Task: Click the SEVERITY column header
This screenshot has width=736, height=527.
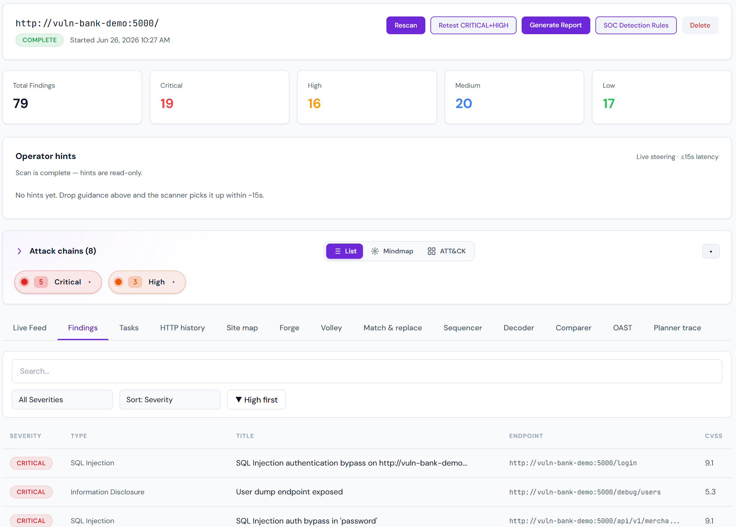Action: [25, 436]
